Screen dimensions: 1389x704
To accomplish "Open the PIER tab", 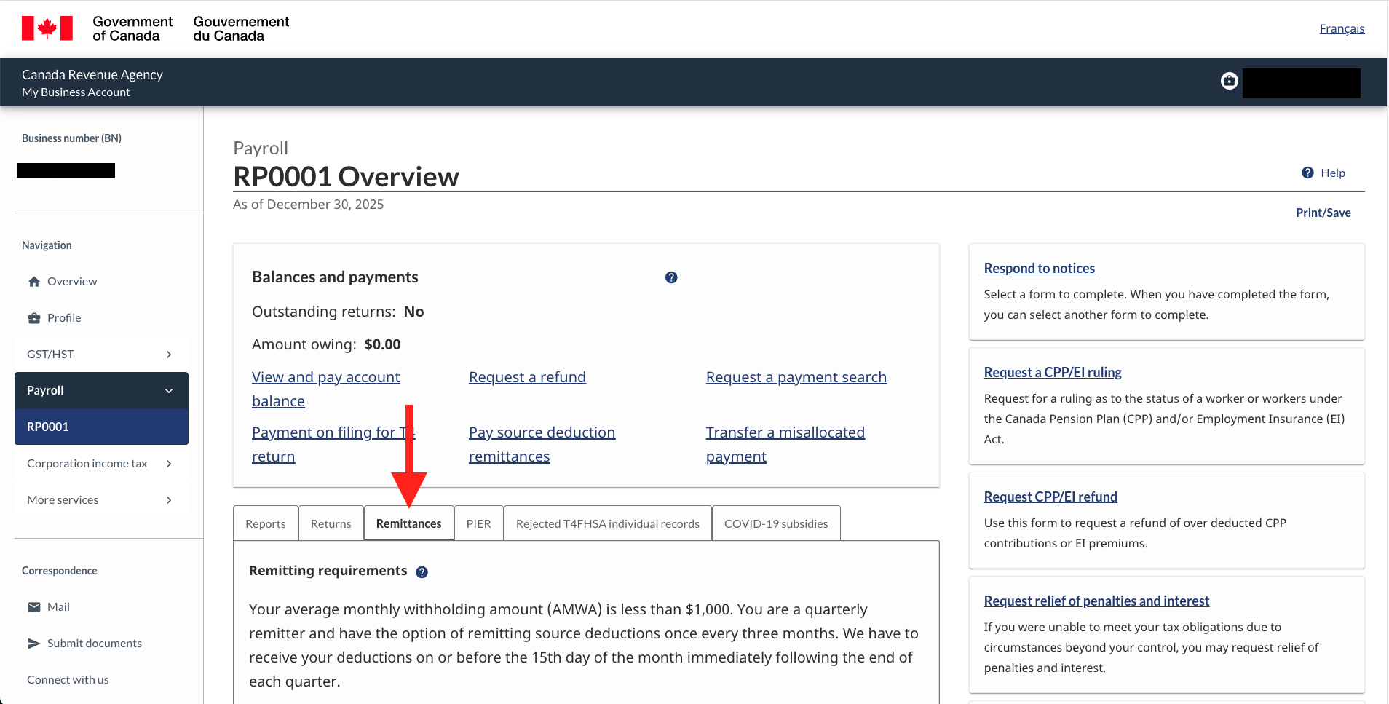I will [x=479, y=523].
